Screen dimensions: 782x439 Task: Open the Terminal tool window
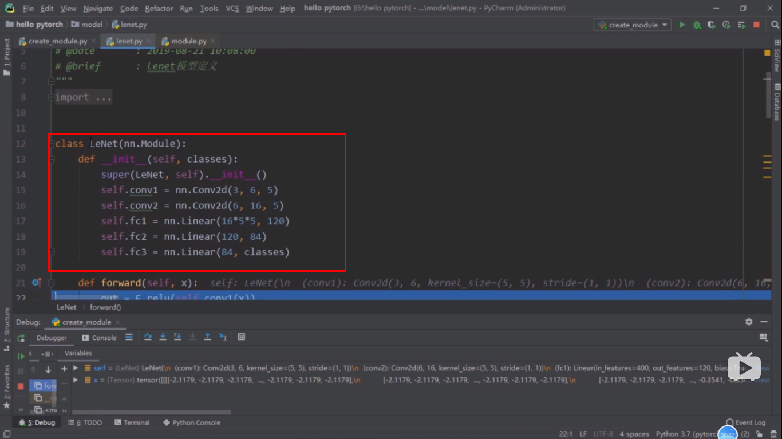click(x=132, y=422)
